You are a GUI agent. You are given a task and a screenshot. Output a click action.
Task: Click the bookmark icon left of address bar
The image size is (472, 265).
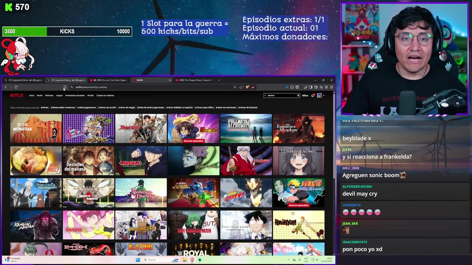(x=65, y=87)
